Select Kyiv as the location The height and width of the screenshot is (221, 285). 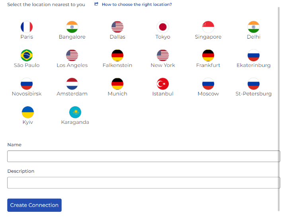(27, 112)
